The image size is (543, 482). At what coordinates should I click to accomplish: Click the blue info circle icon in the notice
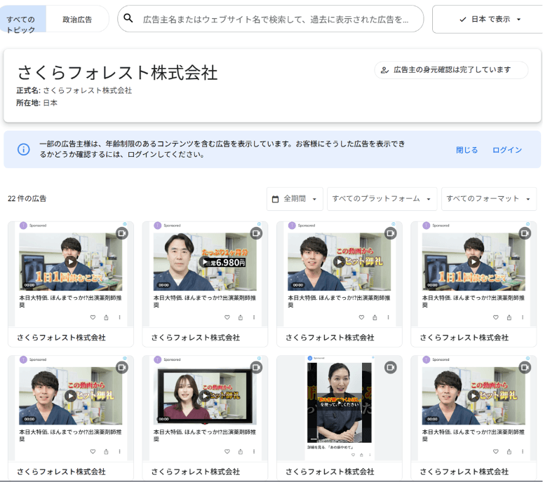(x=24, y=149)
